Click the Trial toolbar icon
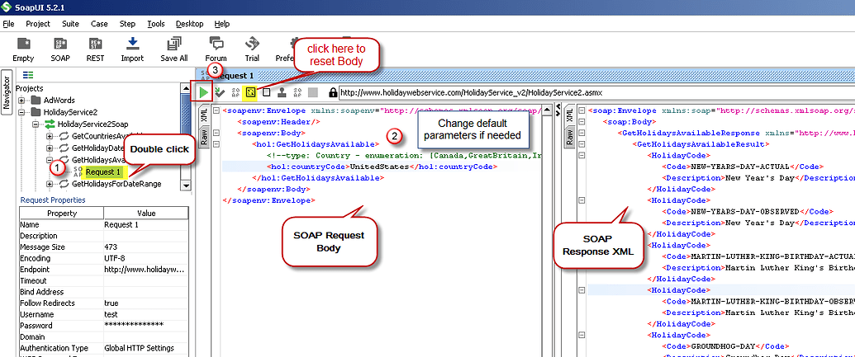The width and height of the screenshot is (855, 357). coord(252,44)
